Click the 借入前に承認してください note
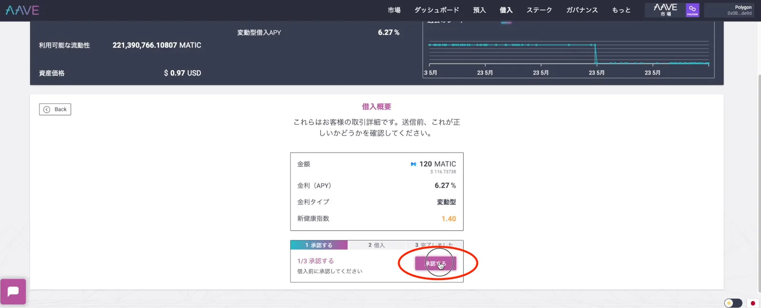 [x=330, y=271]
